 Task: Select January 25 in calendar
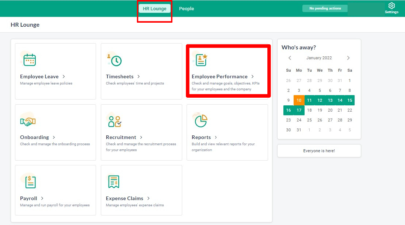(309, 120)
